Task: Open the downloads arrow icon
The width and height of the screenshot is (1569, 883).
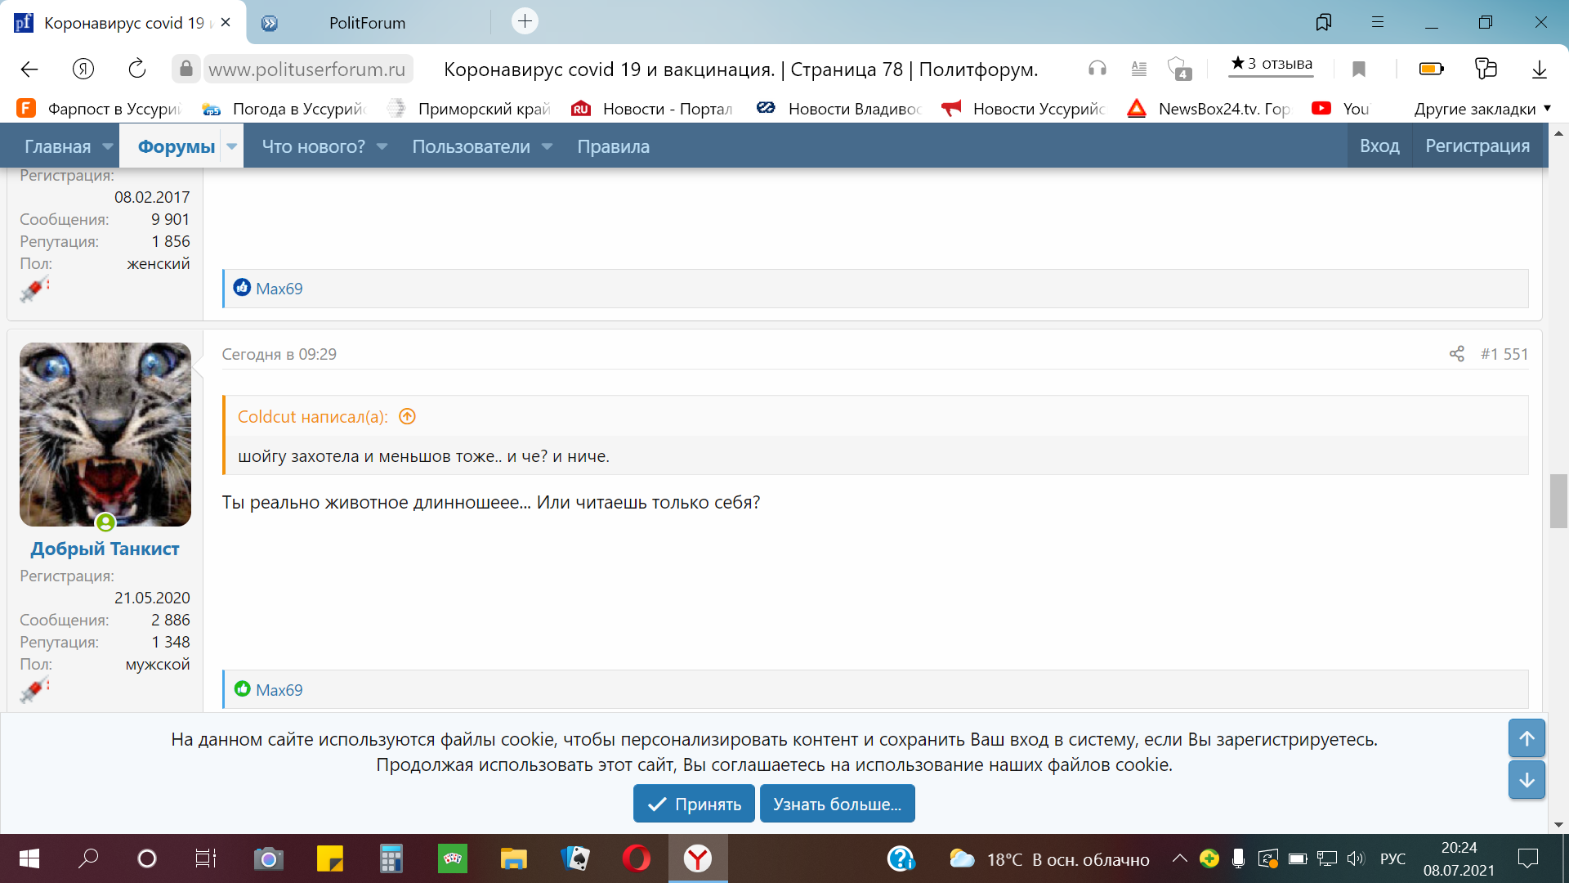Action: point(1539,69)
